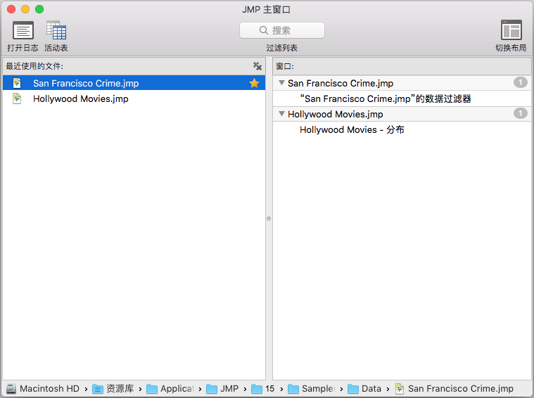
Task: Minimize the JMP main window
Action: pyautogui.click(x=25, y=9)
